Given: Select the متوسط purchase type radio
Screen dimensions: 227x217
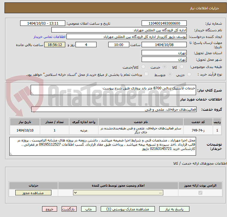Looking at the screenshot, I should coord(170,74).
